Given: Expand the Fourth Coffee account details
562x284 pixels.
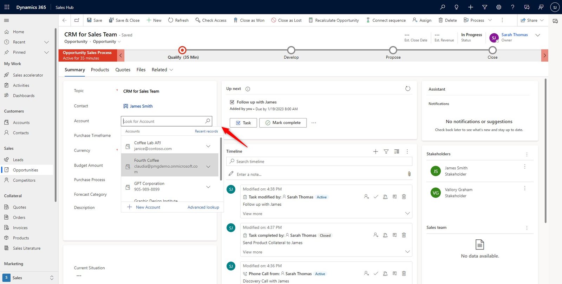Looking at the screenshot, I should (208, 166).
